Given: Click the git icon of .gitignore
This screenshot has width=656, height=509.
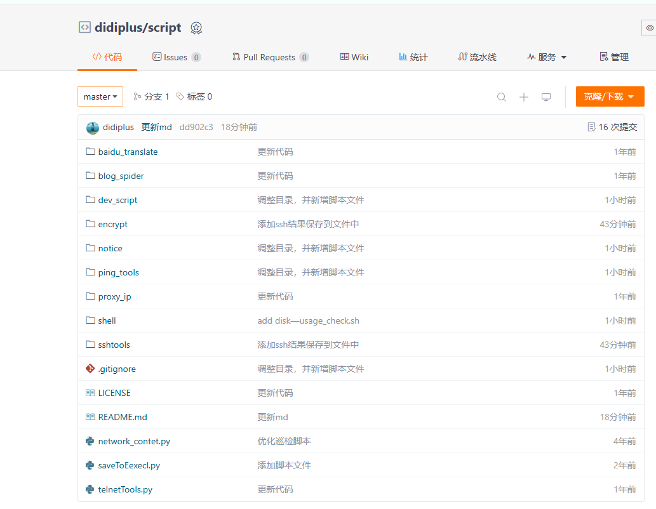Looking at the screenshot, I should (90, 369).
